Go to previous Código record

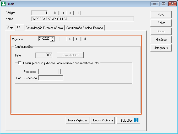click(63, 13)
